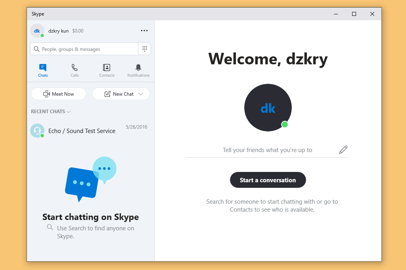Open the Notifications tab
This screenshot has width=406, height=270.
click(x=138, y=71)
